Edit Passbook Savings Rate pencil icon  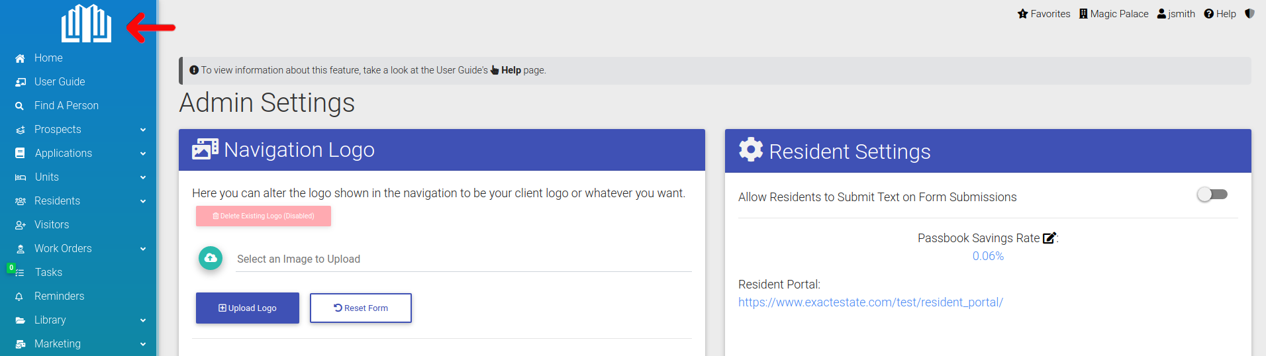click(1049, 238)
